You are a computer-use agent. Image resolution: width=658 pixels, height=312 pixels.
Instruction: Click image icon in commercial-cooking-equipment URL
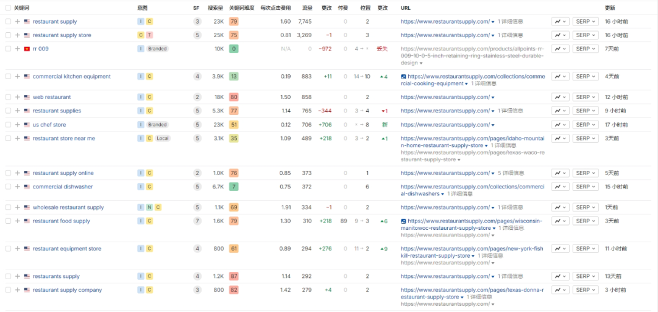coord(403,77)
